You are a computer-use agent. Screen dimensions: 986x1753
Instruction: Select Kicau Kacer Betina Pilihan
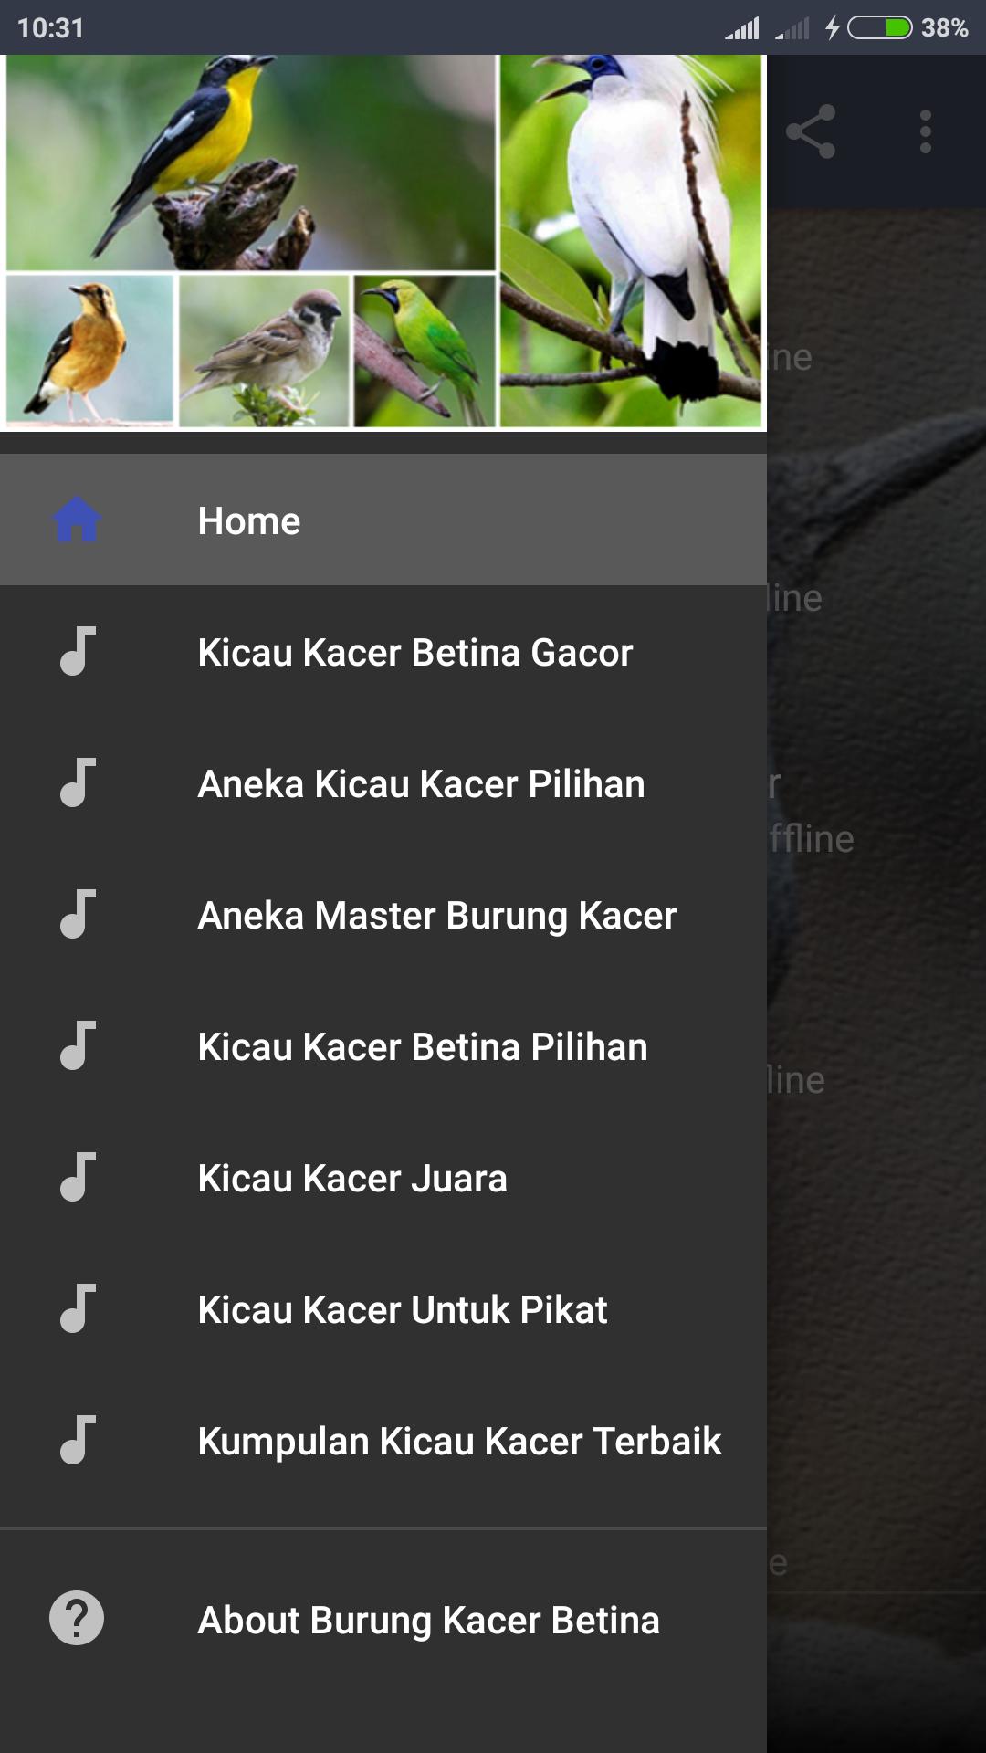click(383, 1045)
